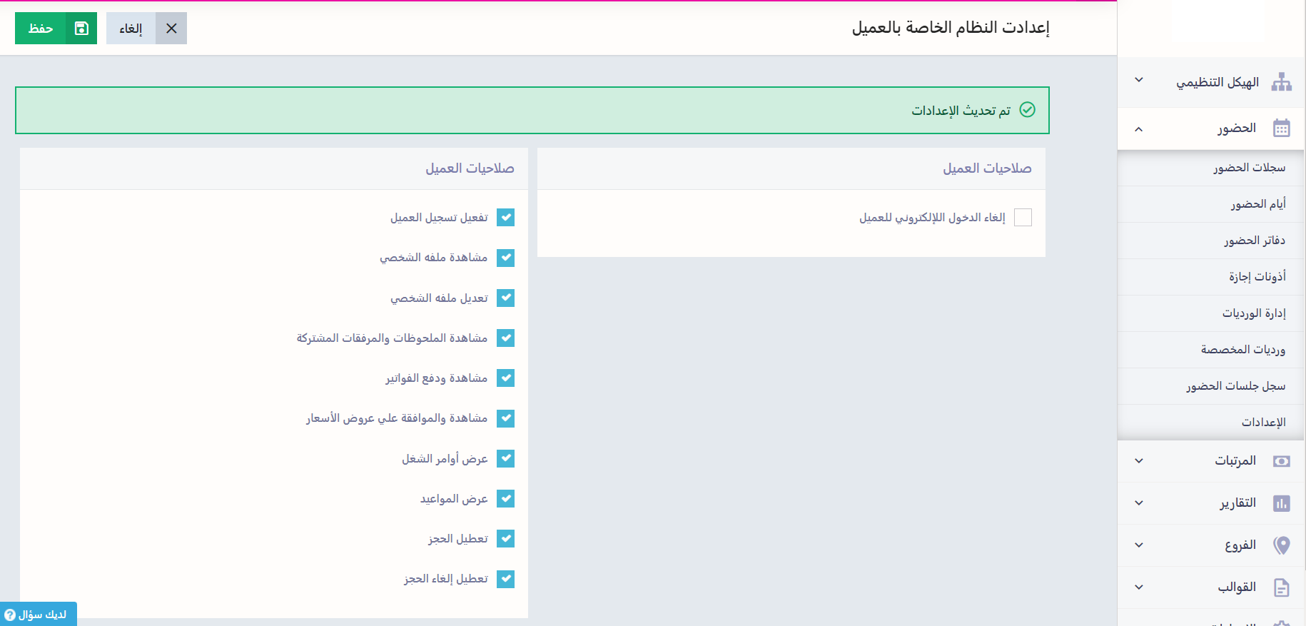Open the لديك سؤال help widget
This screenshot has height=626, width=1306.
[37, 615]
